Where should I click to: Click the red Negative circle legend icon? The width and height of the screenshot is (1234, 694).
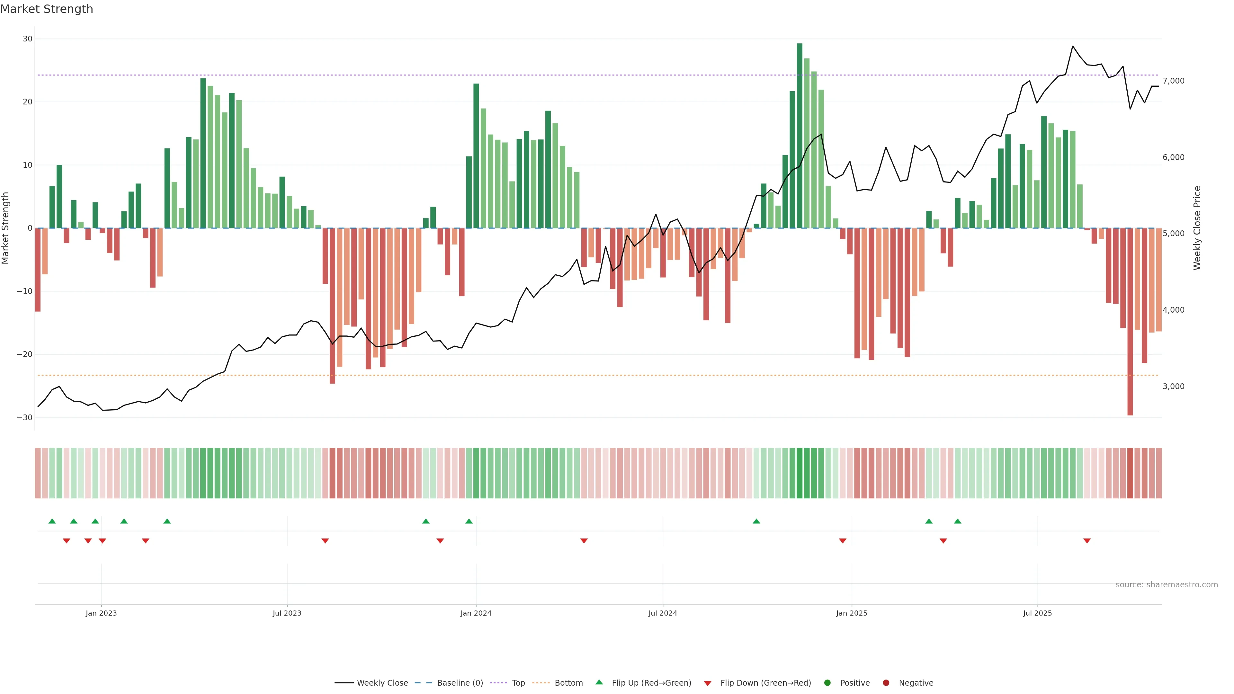tap(886, 682)
